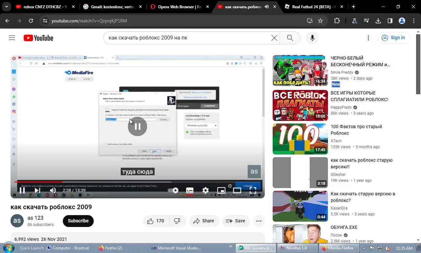Go to the YouTube home logo
This screenshot has width=421, height=253.
pos(38,38)
